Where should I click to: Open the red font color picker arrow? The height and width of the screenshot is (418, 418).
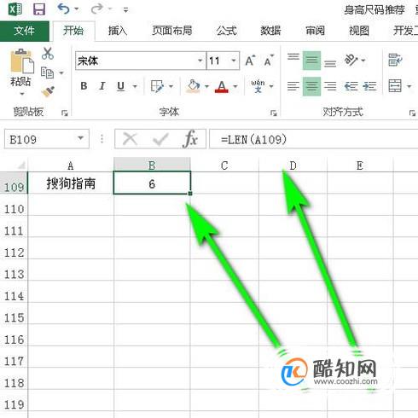click(x=235, y=86)
